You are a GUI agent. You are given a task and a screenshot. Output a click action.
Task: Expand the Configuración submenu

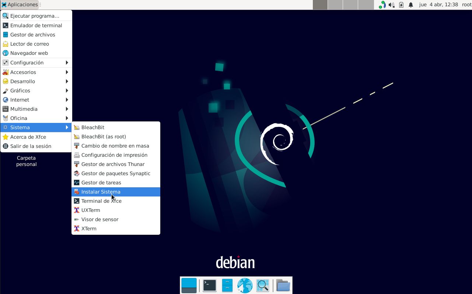pyautogui.click(x=36, y=63)
